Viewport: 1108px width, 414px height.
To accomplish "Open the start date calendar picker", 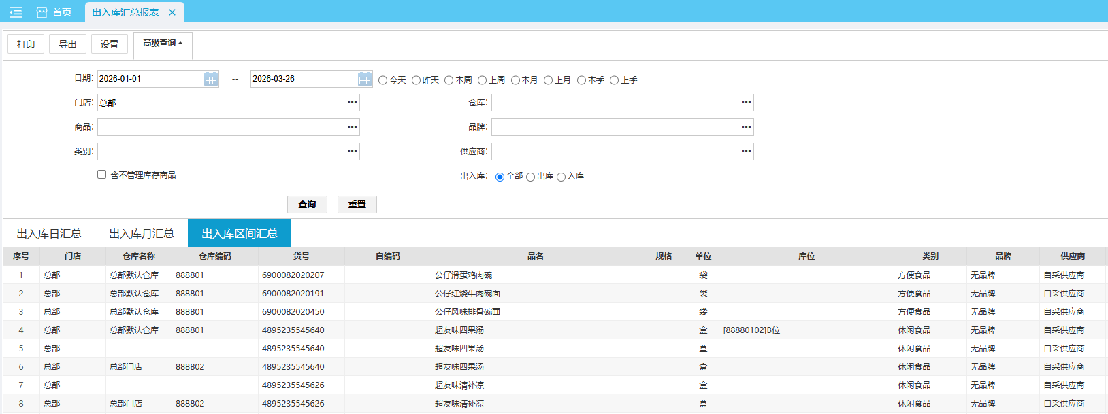I will [x=211, y=79].
